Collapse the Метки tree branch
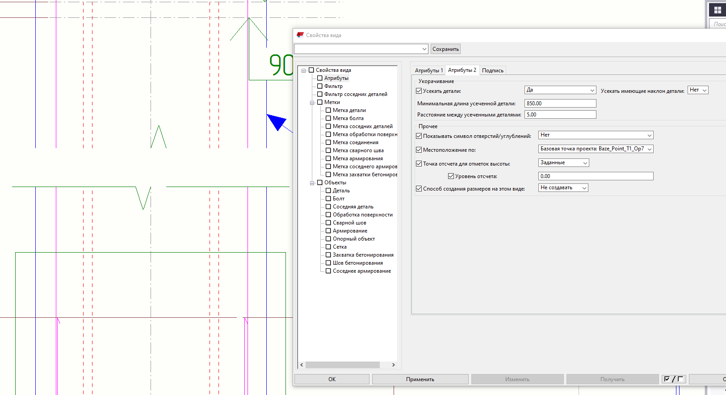 coord(312,103)
